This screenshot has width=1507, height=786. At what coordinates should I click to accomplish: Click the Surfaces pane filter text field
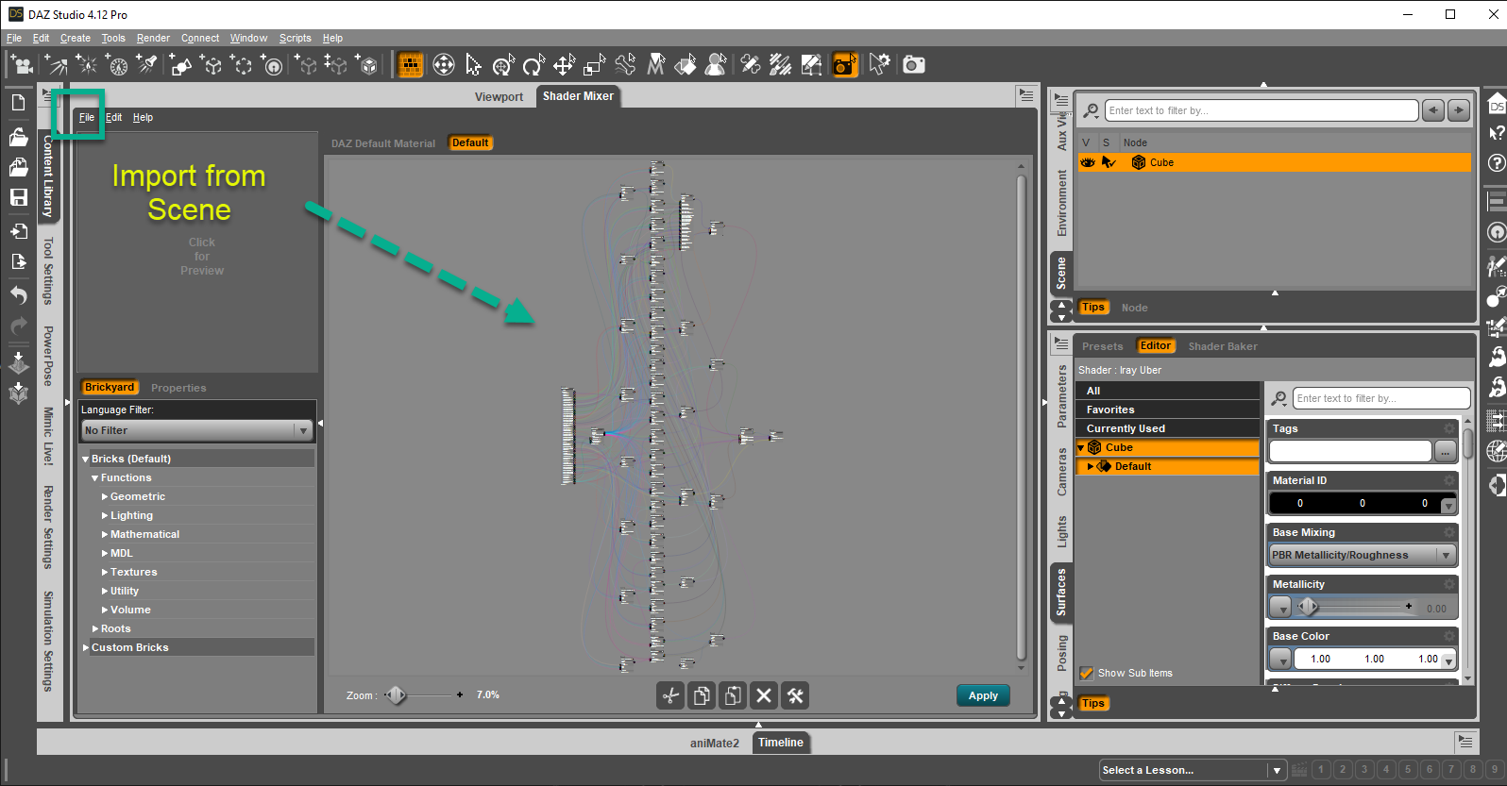point(1381,398)
